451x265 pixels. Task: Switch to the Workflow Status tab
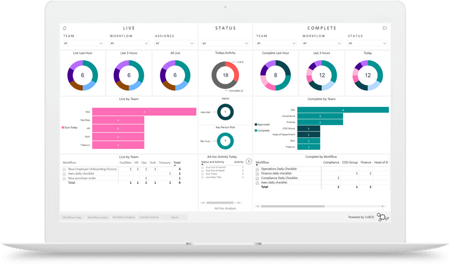pos(98,218)
